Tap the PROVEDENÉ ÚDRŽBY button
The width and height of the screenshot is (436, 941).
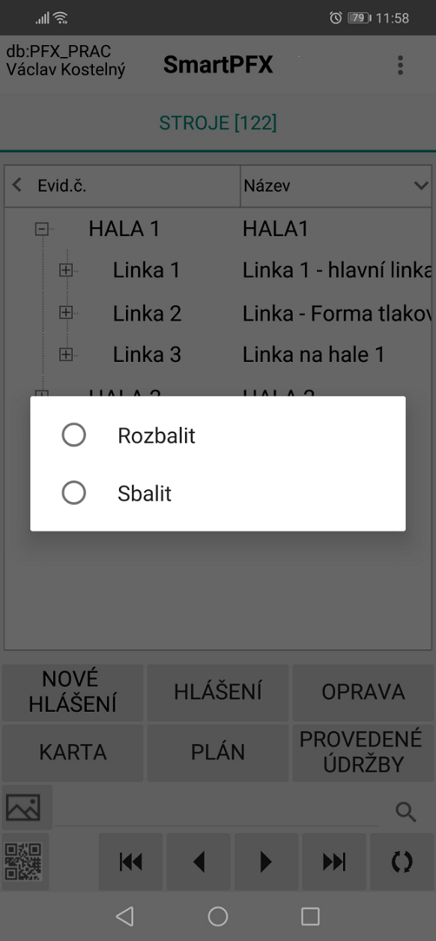[x=362, y=752]
